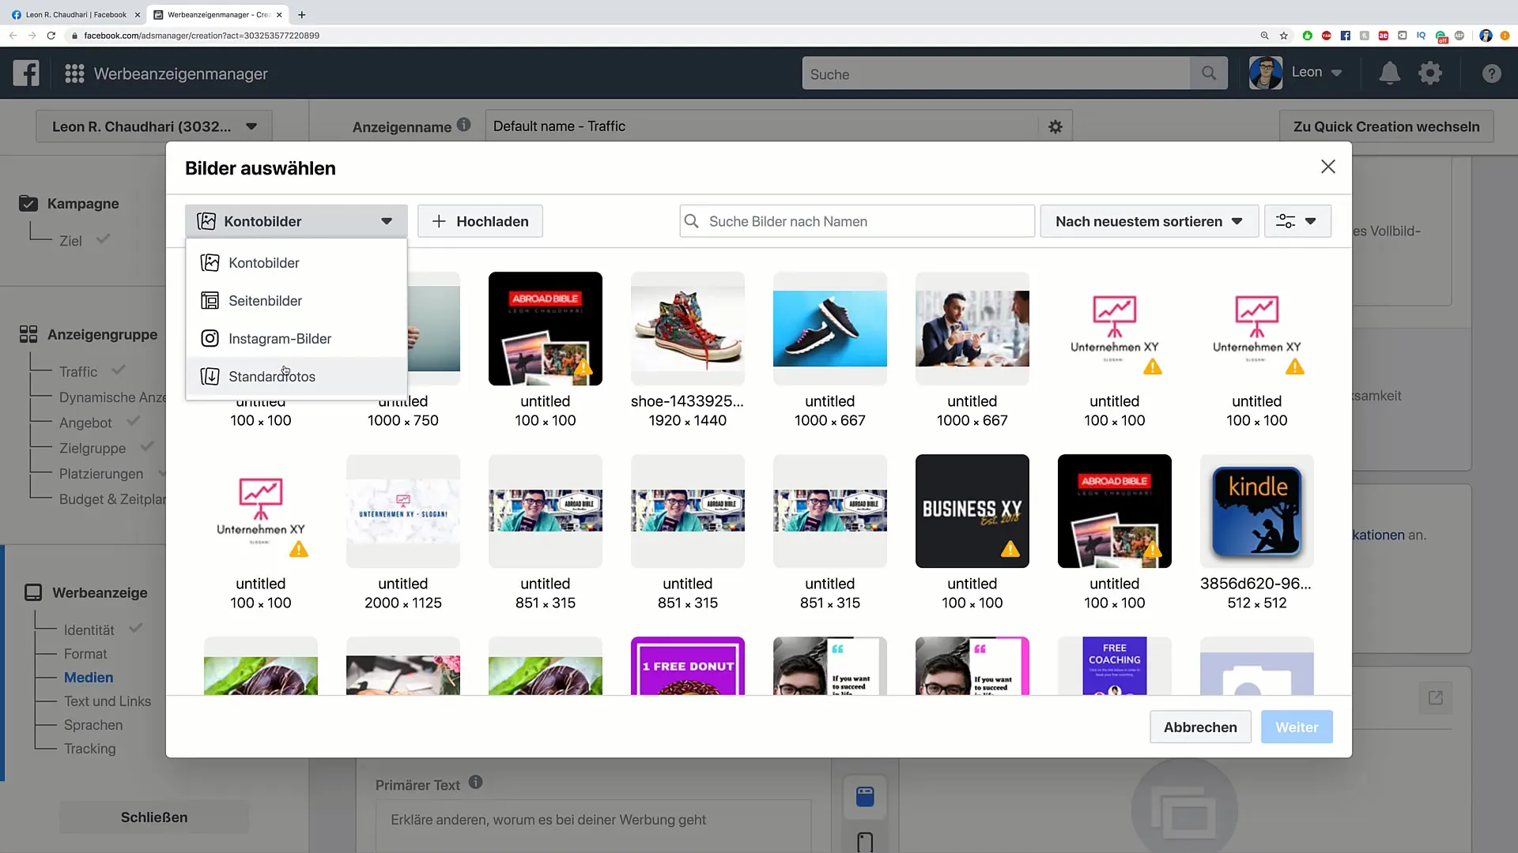This screenshot has height=853, width=1518.
Task: Select the shoe-1433925 sneaker image
Action: (688, 329)
